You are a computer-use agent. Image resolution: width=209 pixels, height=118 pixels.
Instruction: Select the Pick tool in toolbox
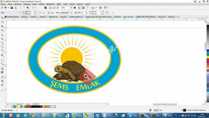pyautogui.click(x=2, y=17)
